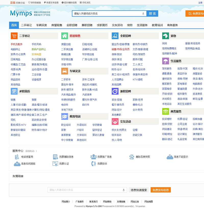Click the microphone icon in the bottom search box
204x208 pixels.
[x=124, y=190]
